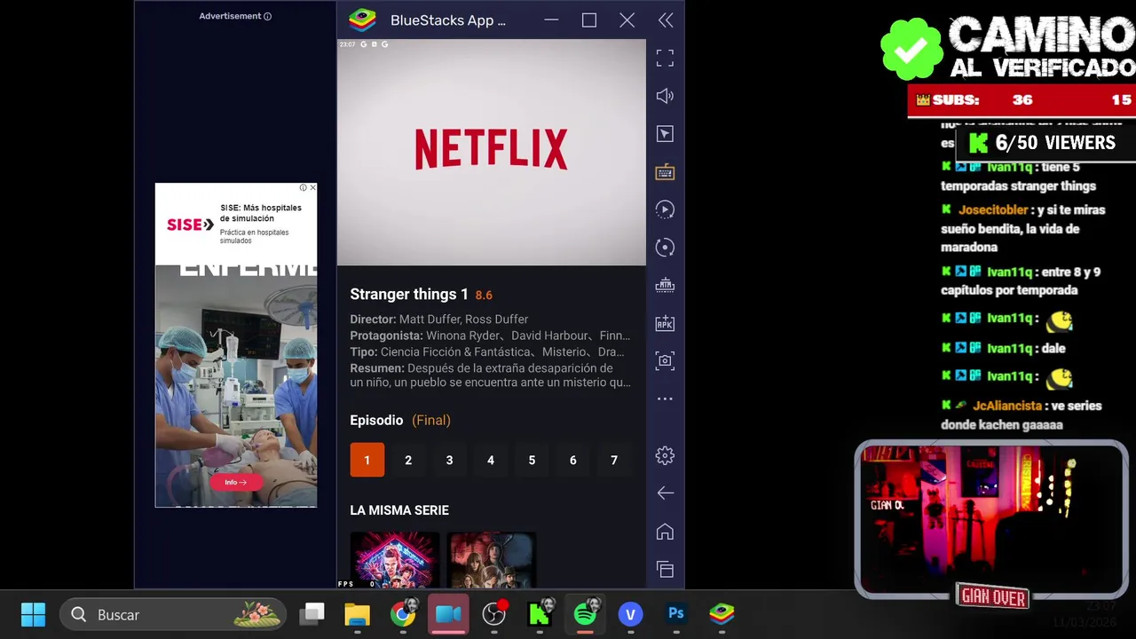Go to Android home icon
This screenshot has width=1136, height=639.
click(665, 532)
